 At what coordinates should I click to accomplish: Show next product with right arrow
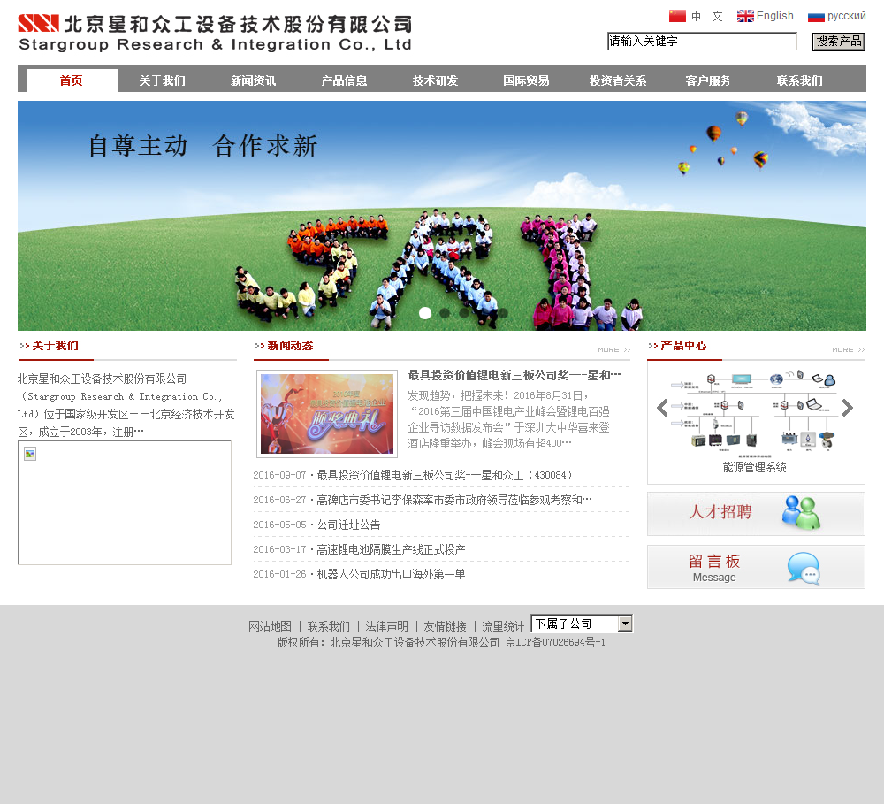848,408
